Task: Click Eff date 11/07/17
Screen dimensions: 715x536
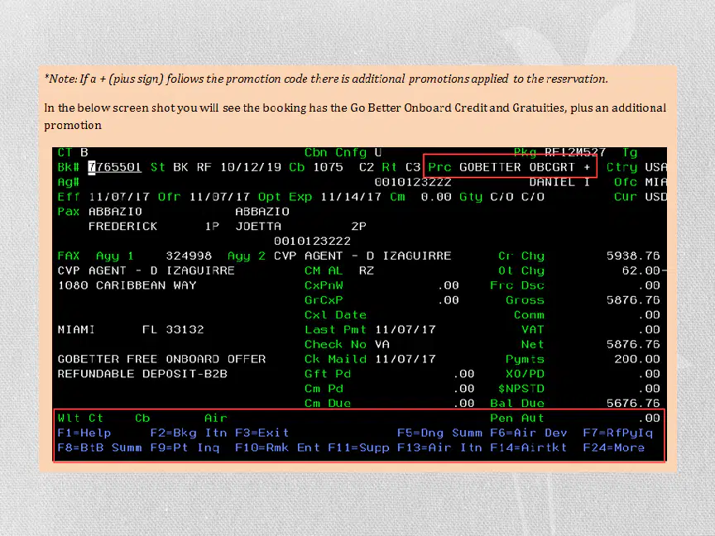Action: (119, 197)
